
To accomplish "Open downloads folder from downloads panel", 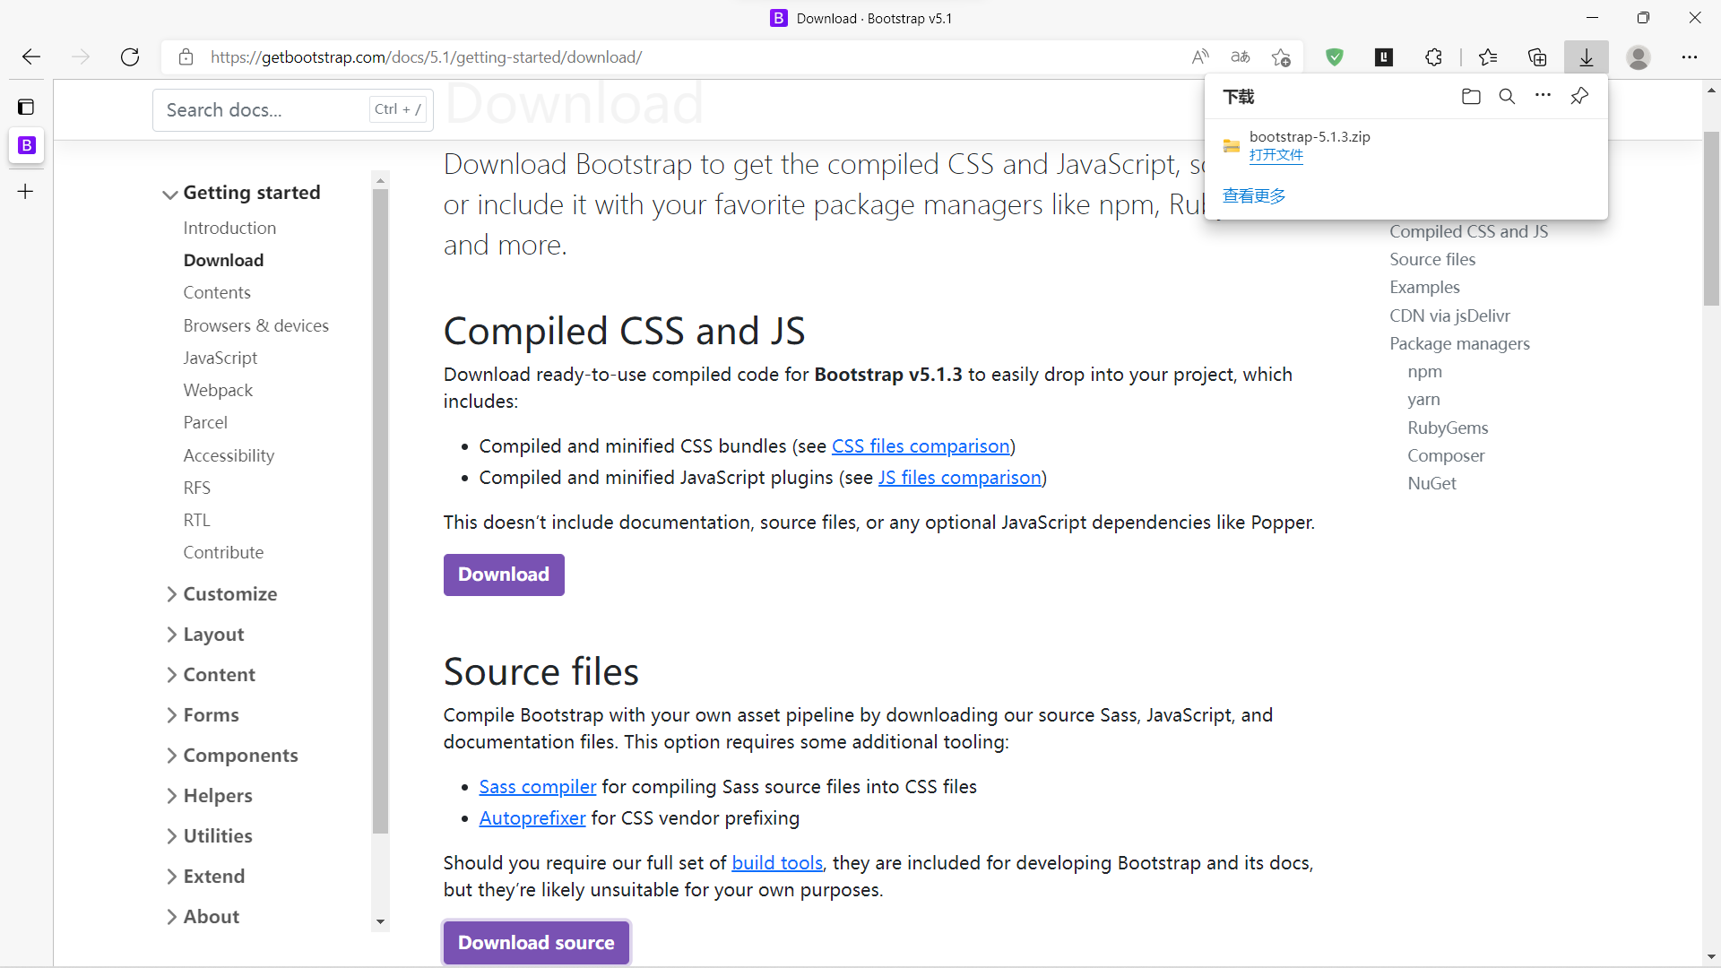I will [x=1471, y=97].
